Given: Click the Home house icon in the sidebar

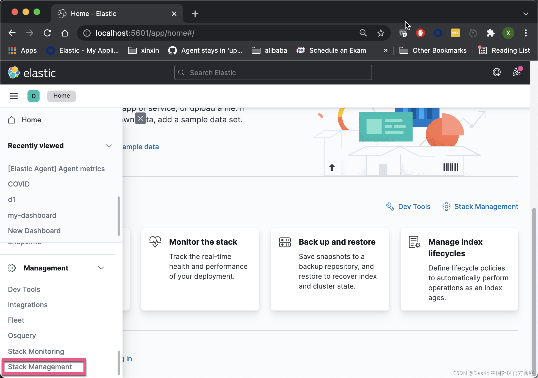Looking at the screenshot, I should tap(12, 120).
